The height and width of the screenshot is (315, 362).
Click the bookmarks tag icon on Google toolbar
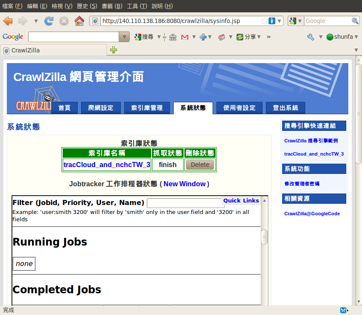click(222, 37)
